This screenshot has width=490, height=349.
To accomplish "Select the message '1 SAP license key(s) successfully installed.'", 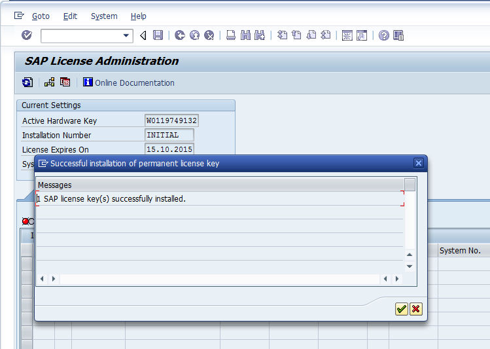I will click(220, 198).
